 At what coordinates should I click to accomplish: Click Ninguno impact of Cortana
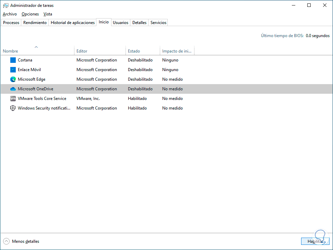tap(170, 60)
